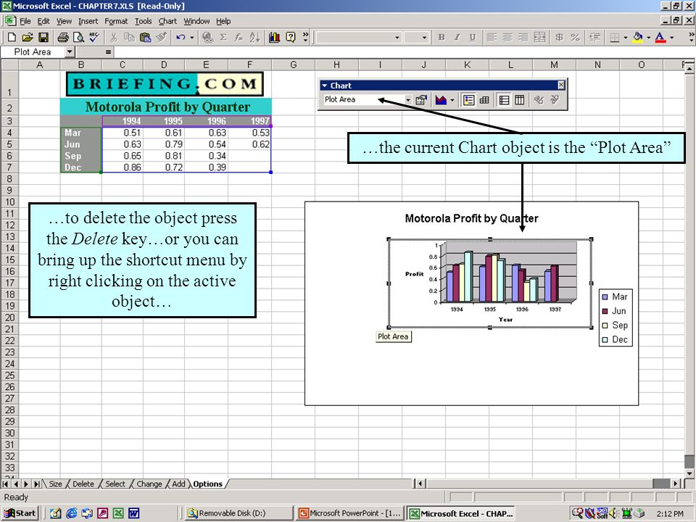The height and width of the screenshot is (522, 696).
Task: Click the vertical scrollbar thumb
Action: coord(689,462)
